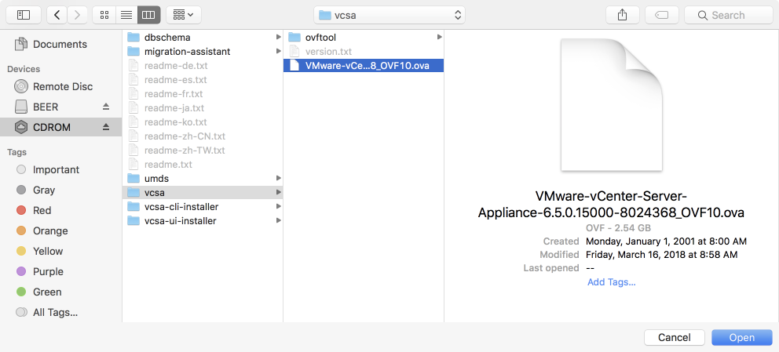Toggle the sidebar visibility button
The image size is (779, 352).
(24, 15)
